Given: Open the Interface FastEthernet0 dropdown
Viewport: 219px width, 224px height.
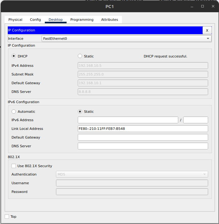Looking at the screenshot, I should [127, 39].
